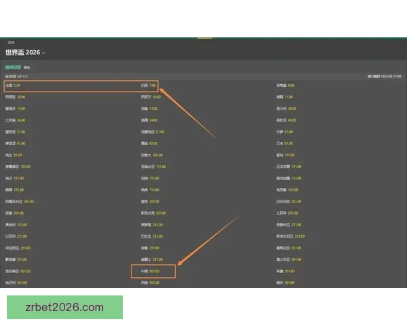Image resolution: width=407 pixels, height=326 pixels.
Task: Select the 土耳其 201.00 entry
Action: [287, 213]
